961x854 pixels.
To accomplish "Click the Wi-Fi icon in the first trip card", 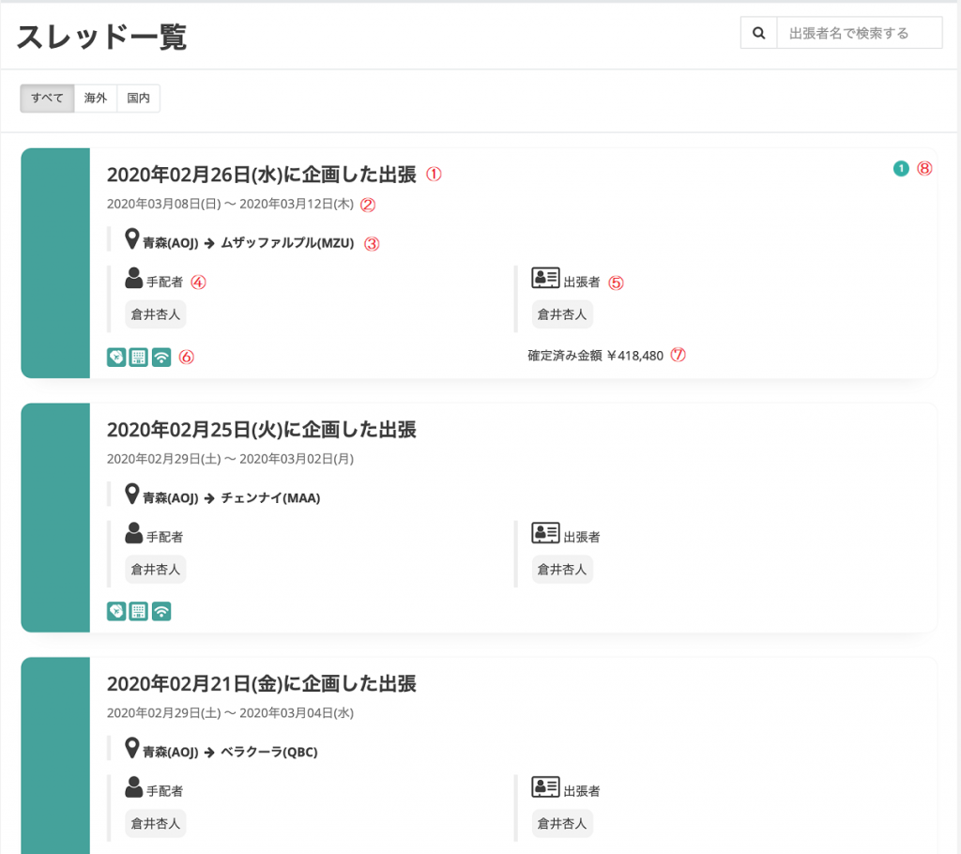I will point(161,357).
